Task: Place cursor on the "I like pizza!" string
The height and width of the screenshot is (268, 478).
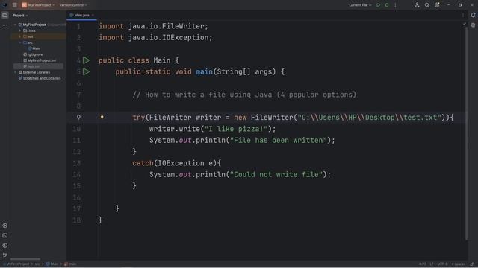Action: pyautogui.click(x=236, y=129)
